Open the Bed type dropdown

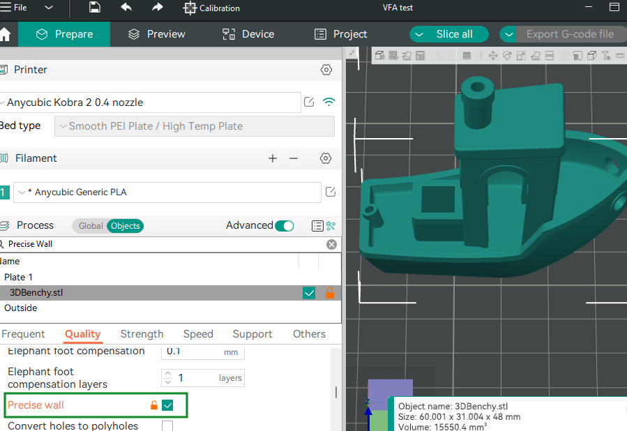click(194, 126)
